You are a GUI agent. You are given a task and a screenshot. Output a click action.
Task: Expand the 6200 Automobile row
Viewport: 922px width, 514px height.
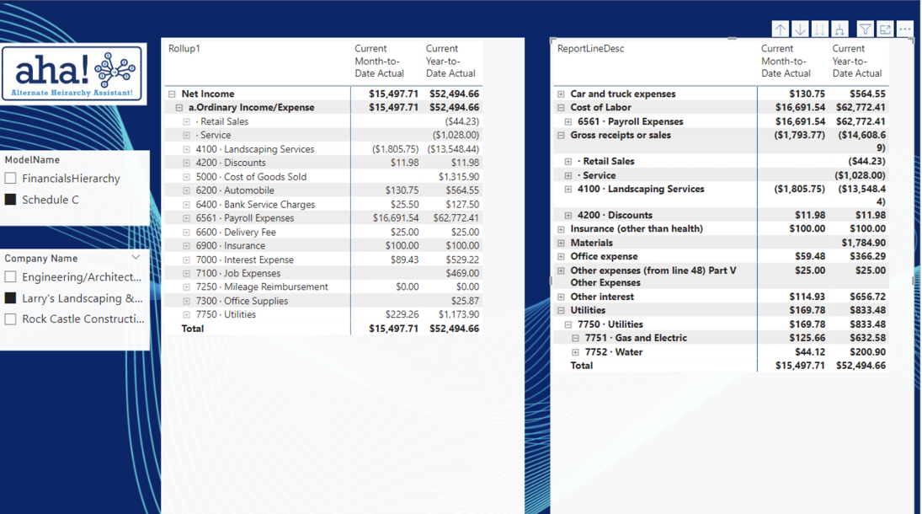[186, 190]
